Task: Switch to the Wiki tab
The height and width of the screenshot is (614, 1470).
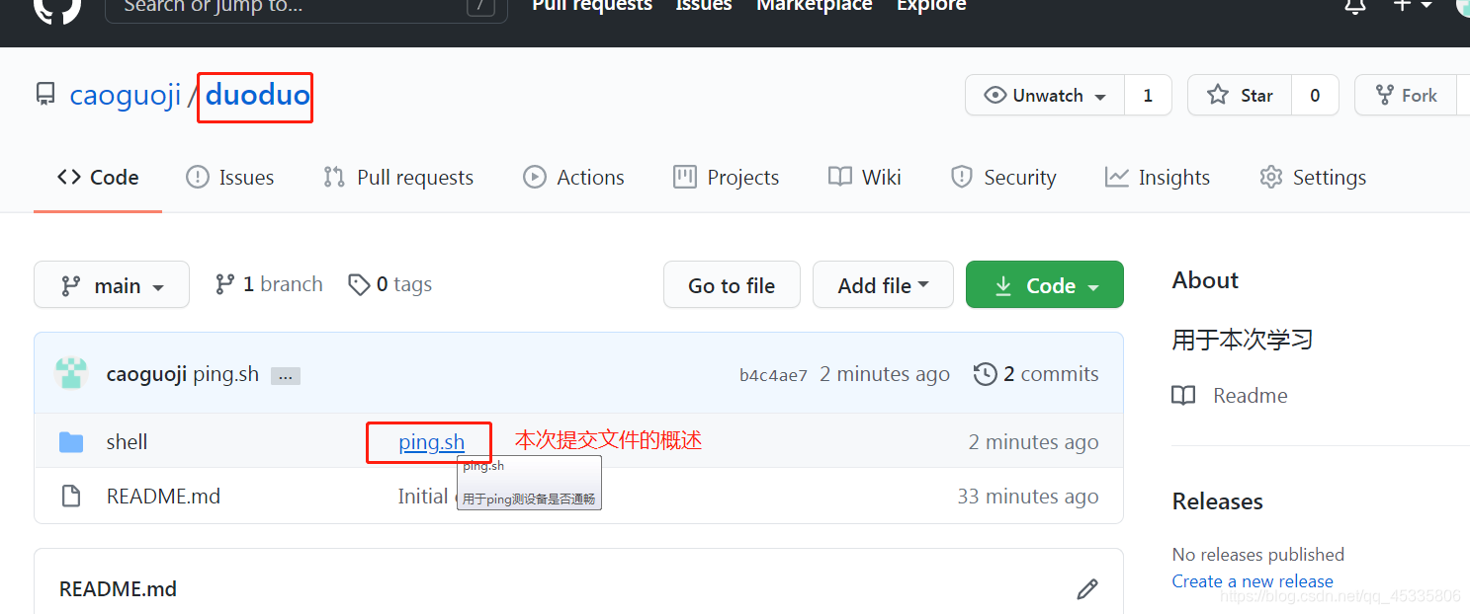Action: [x=865, y=178]
